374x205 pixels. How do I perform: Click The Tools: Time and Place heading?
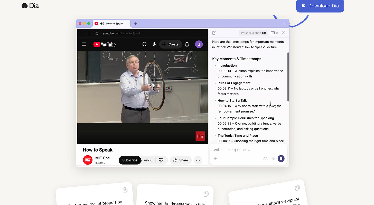[238, 136]
